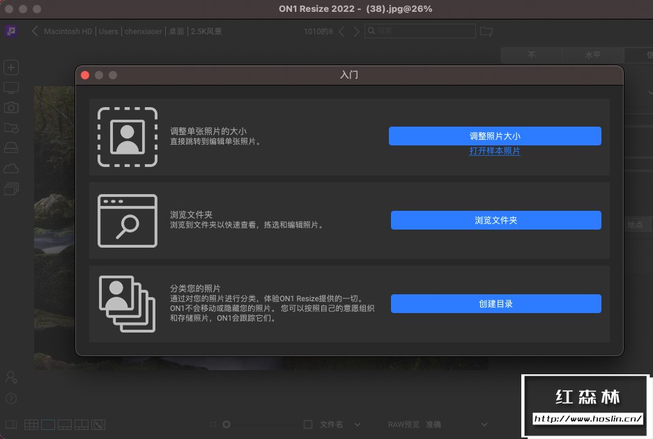Viewport: 653px width, 439px height.
Task: Select the compare view icon in bottom toolbar
Action: tap(82, 424)
